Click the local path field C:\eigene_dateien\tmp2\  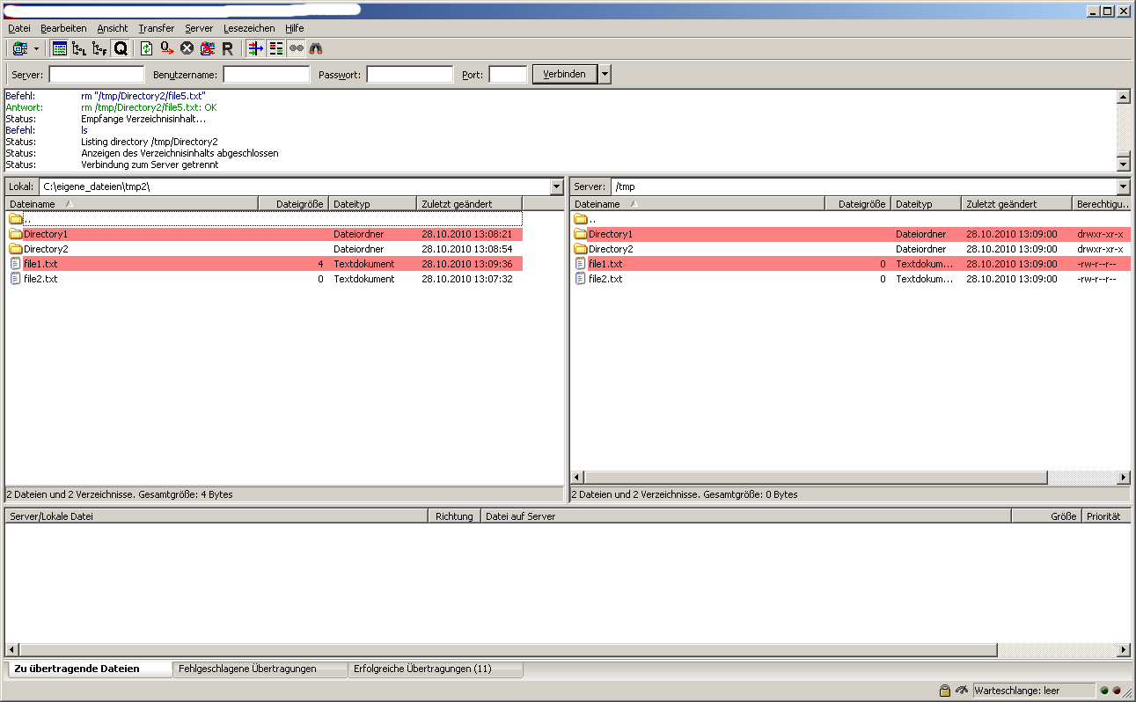point(294,186)
